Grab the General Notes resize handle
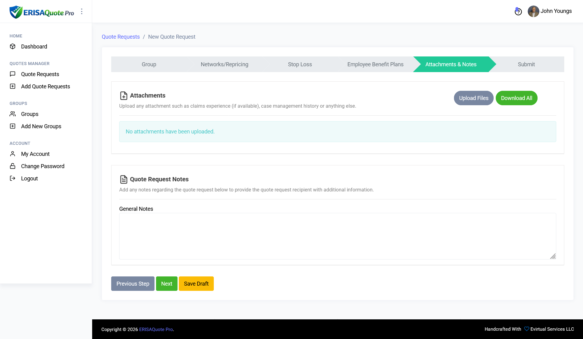The height and width of the screenshot is (339, 583). [553, 256]
